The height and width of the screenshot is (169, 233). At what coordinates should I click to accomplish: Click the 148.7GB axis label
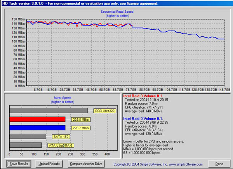(x=224, y=90)
